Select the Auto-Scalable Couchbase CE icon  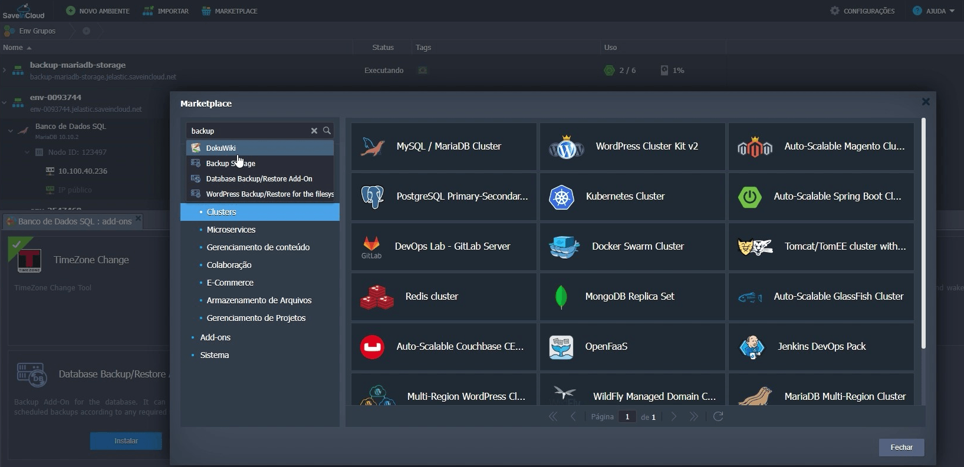point(372,347)
